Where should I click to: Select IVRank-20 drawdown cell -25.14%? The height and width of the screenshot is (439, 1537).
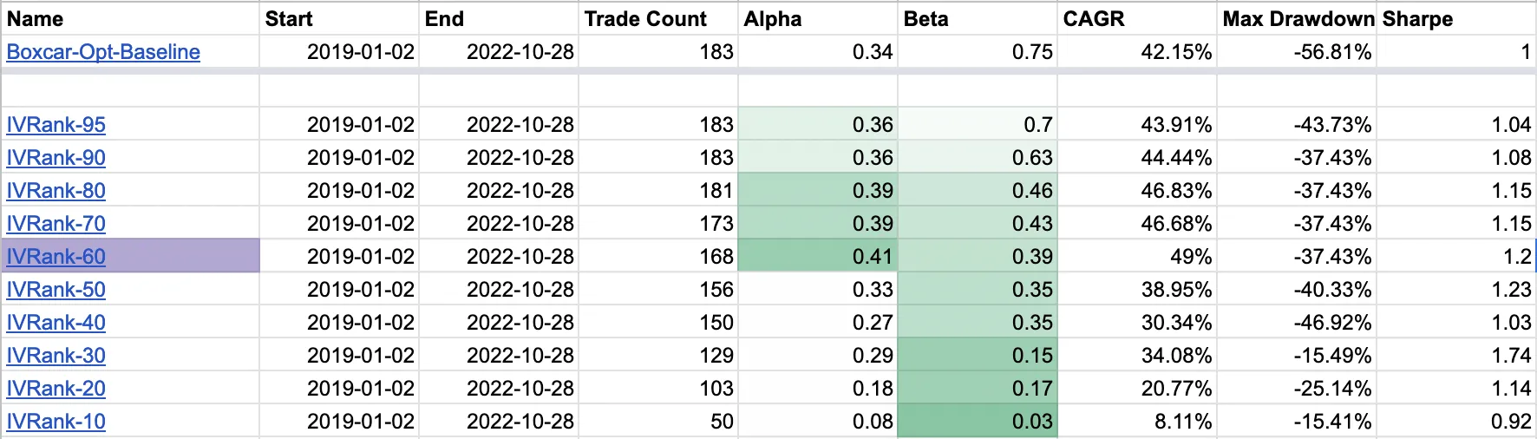coord(1297,389)
